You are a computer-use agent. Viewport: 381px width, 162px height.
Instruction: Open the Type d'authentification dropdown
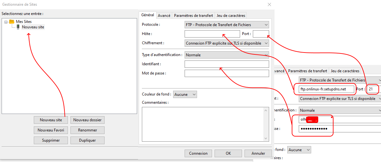[x=227, y=55]
